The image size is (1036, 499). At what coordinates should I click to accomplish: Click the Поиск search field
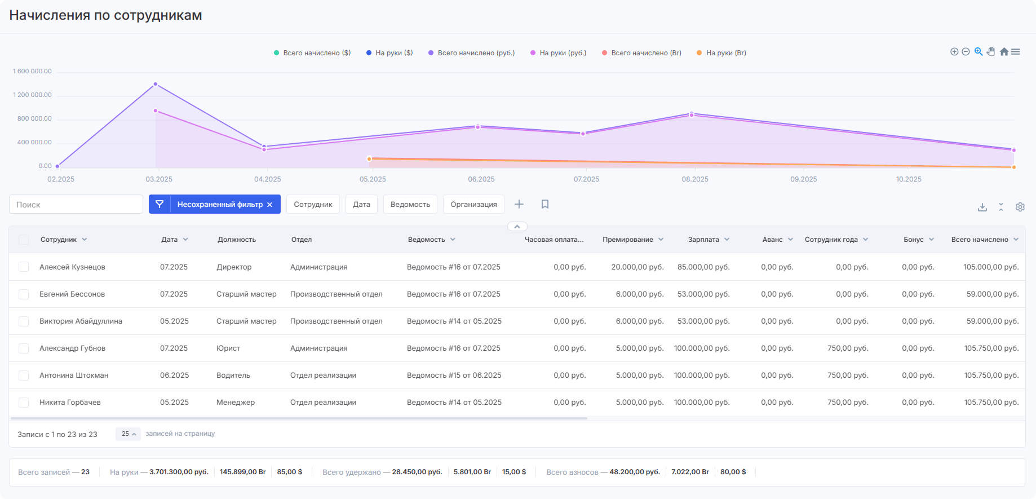tap(76, 204)
